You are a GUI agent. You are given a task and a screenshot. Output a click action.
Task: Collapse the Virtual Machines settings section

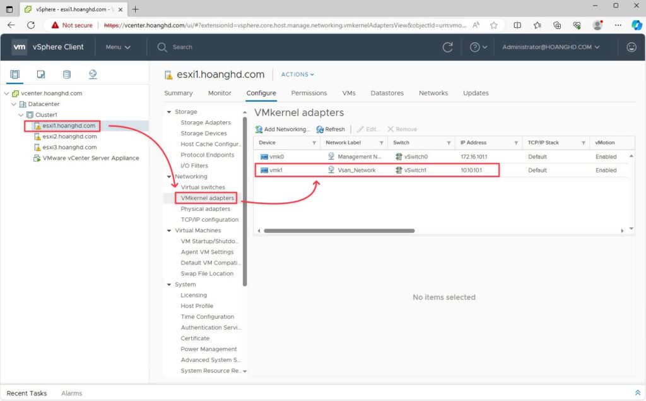pyautogui.click(x=169, y=230)
